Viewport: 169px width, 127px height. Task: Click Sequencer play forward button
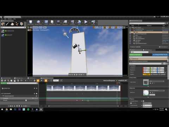click(19, 106)
